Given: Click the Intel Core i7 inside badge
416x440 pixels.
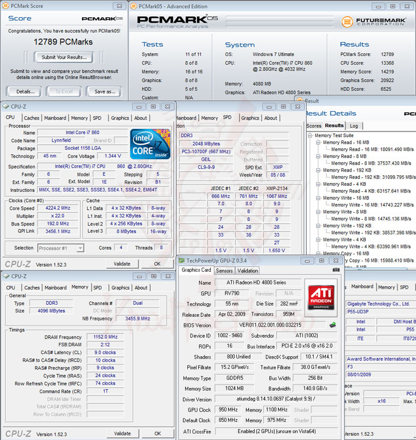Looking at the screenshot, I should click(150, 144).
